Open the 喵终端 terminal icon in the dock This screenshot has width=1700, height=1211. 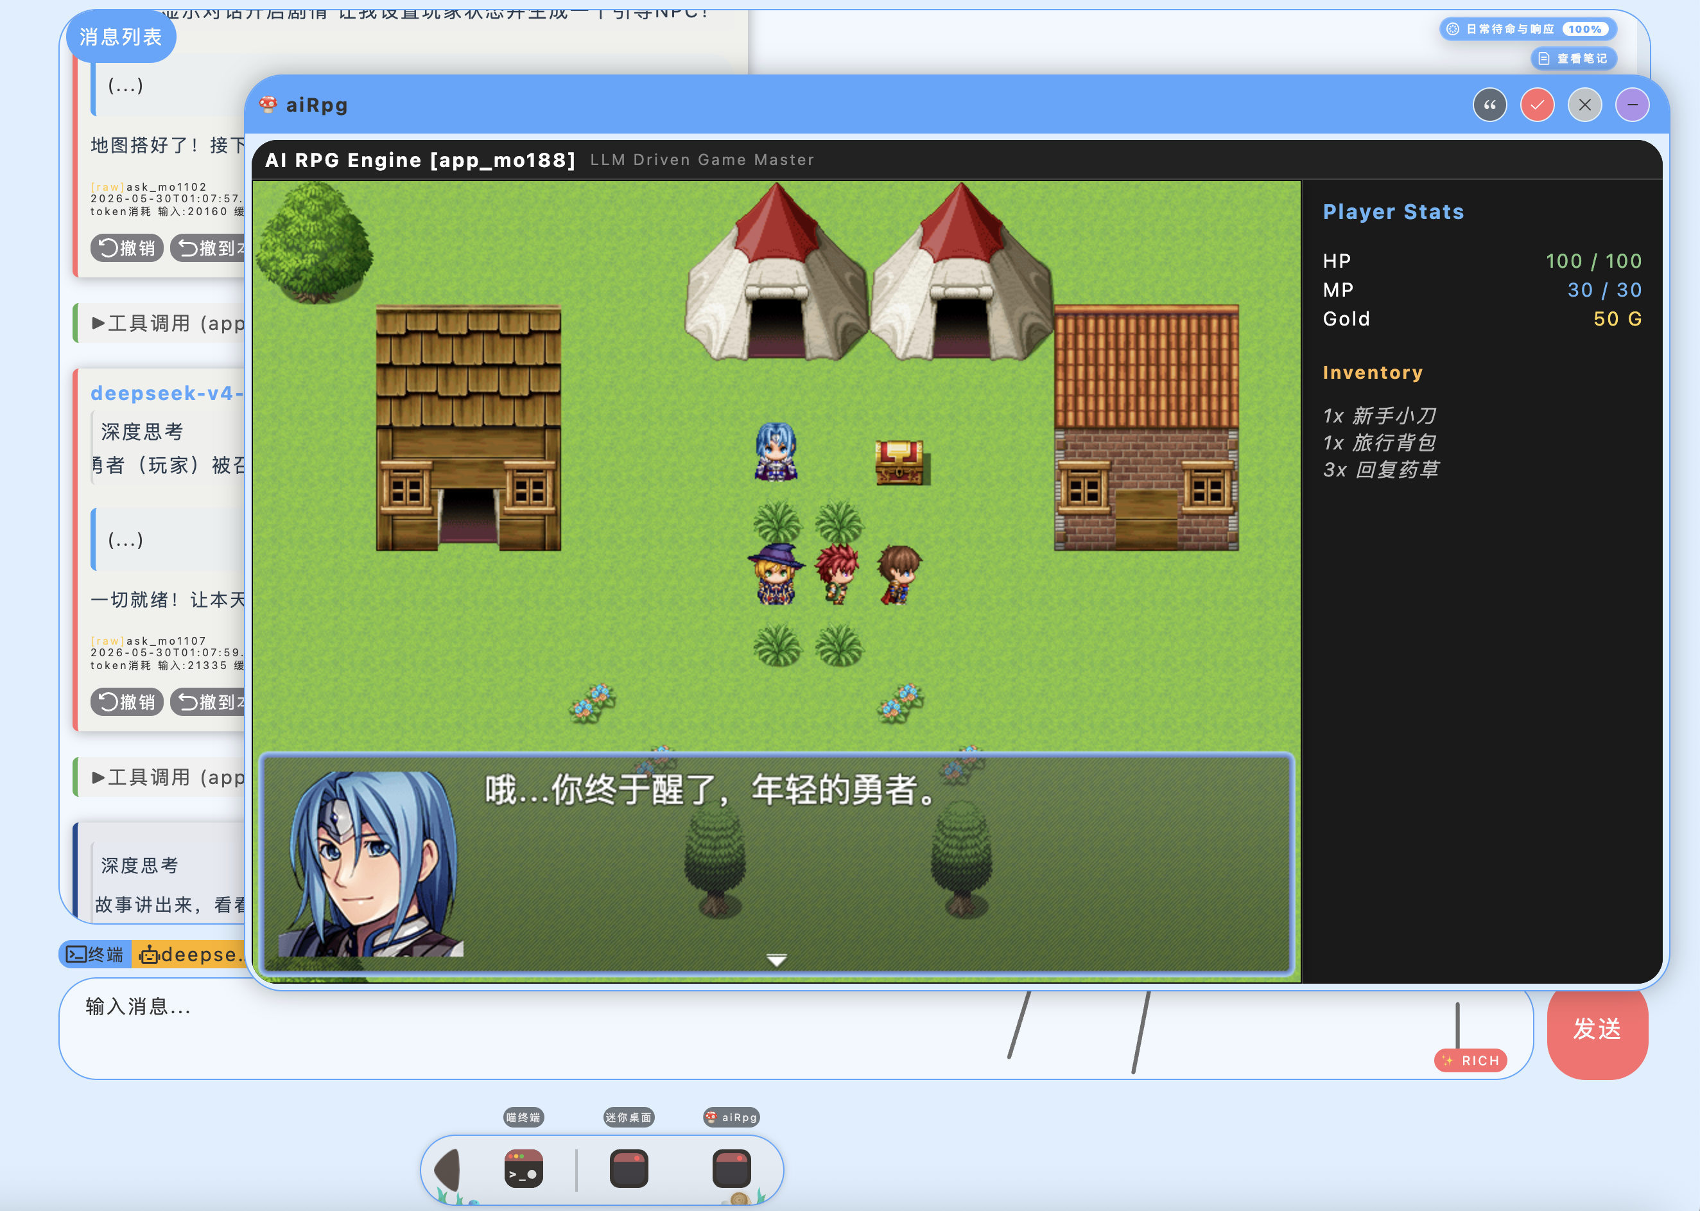click(x=523, y=1169)
